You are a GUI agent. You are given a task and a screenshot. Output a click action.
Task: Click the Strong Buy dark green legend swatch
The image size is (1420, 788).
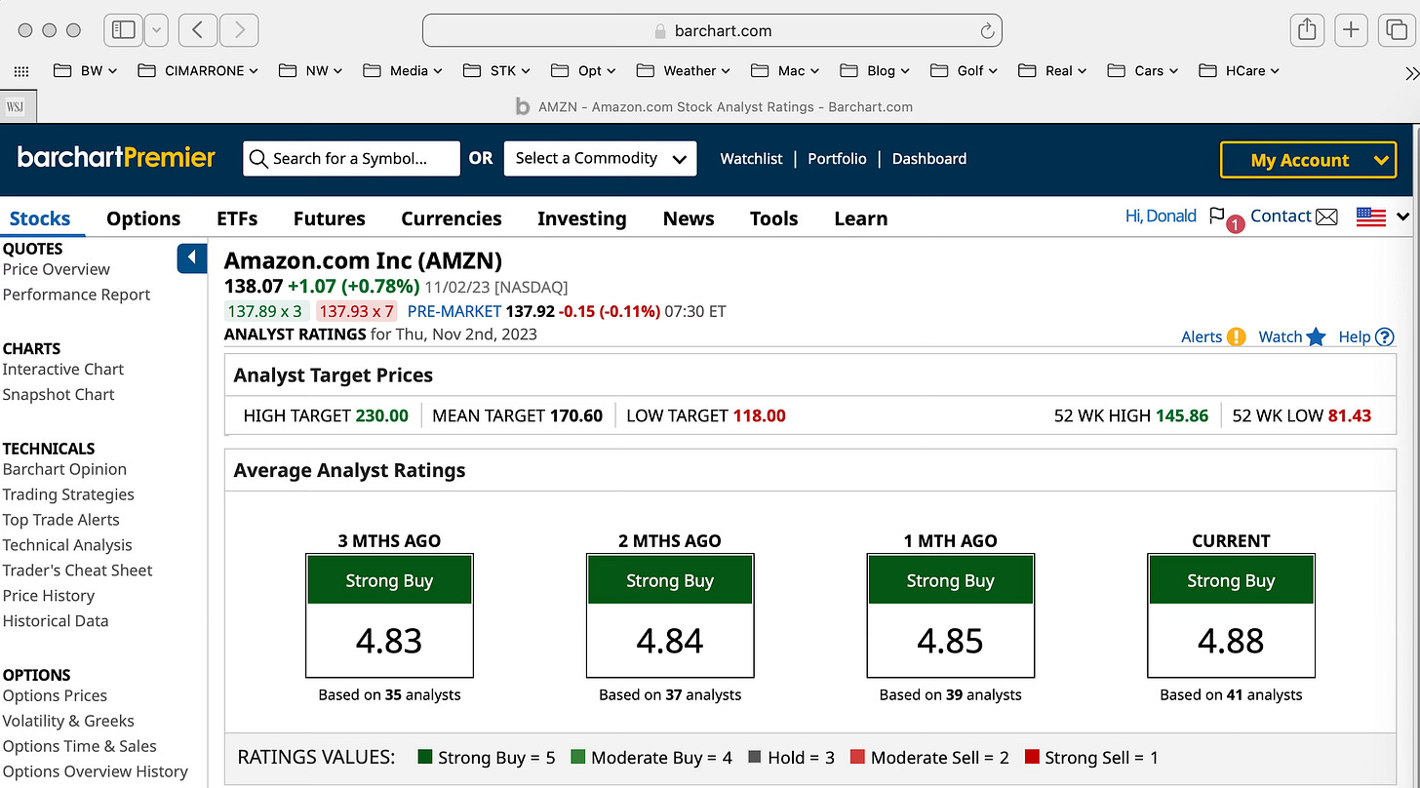424,757
